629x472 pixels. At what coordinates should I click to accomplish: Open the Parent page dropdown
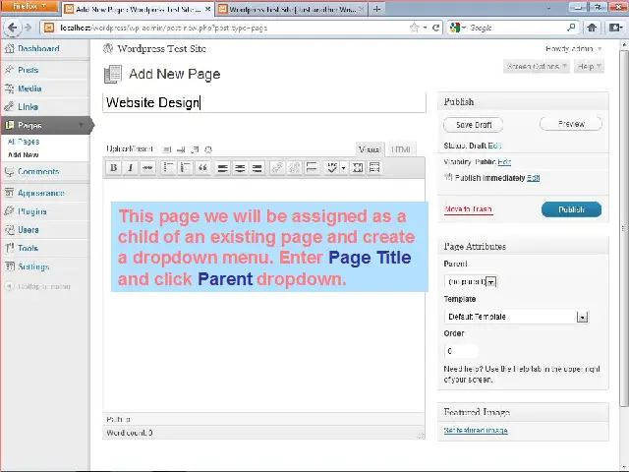coord(471,281)
